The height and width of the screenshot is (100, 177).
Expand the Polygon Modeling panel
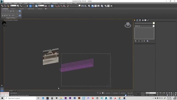tap(11, 18)
